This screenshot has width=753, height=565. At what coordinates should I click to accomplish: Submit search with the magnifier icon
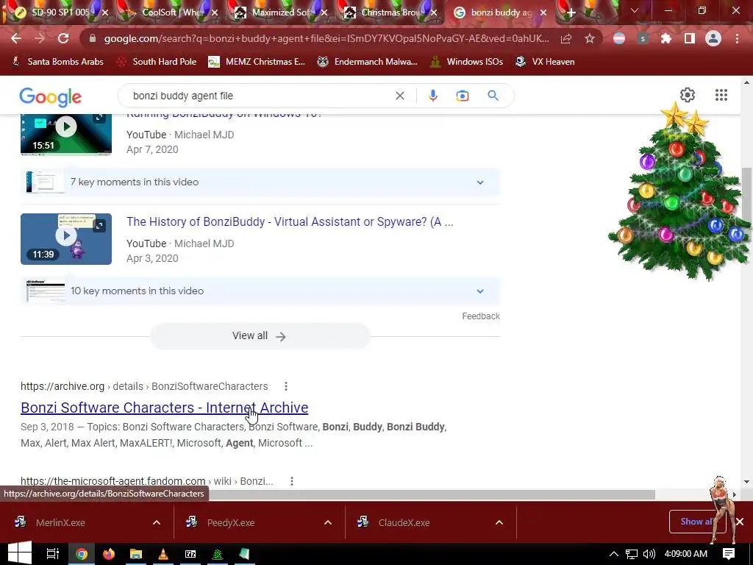click(493, 96)
